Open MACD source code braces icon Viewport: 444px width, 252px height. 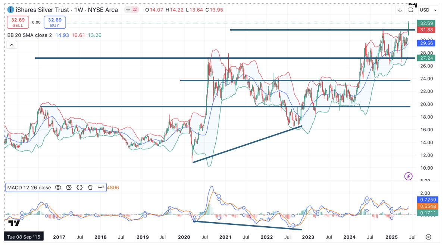(79, 188)
